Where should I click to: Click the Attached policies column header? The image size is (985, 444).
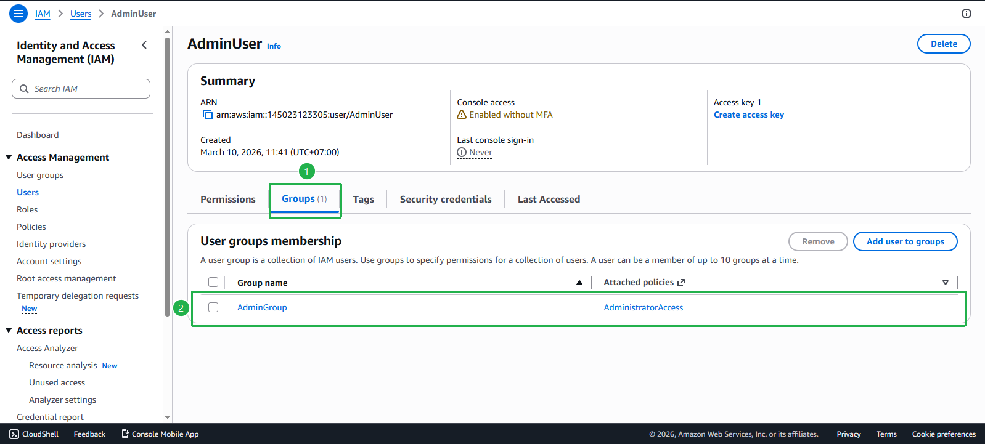pyautogui.click(x=639, y=282)
